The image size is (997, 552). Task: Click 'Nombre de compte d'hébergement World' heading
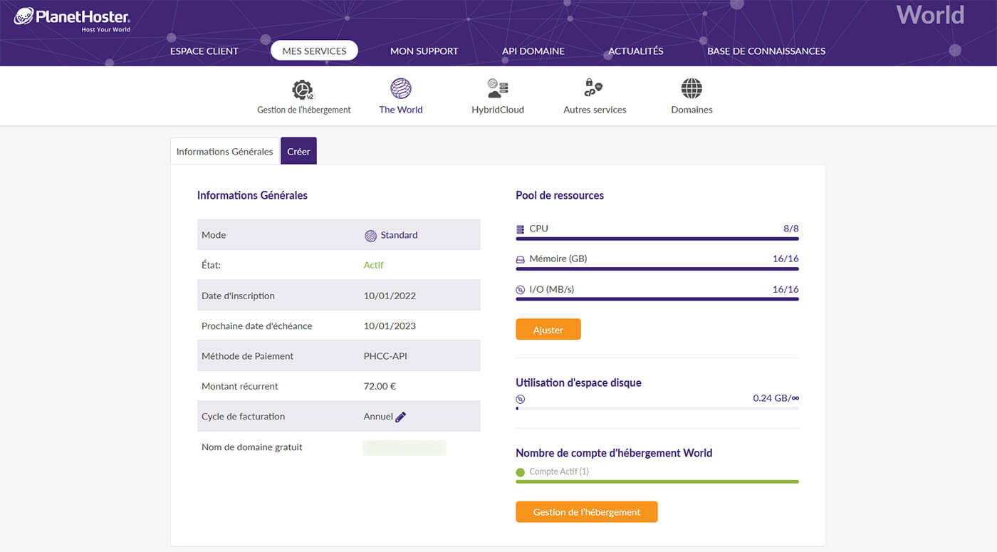click(x=614, y=453)
